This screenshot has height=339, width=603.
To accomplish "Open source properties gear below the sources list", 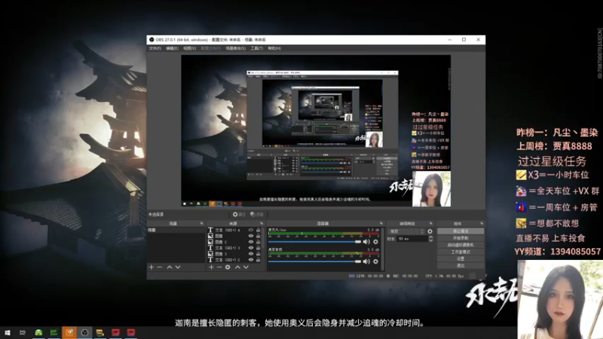I will [x=228, y=267].
